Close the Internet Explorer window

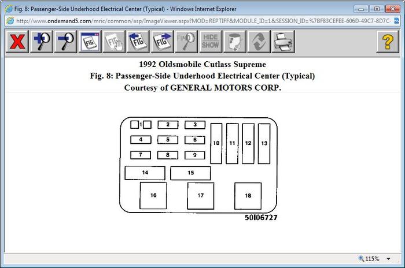click(393, 9)
